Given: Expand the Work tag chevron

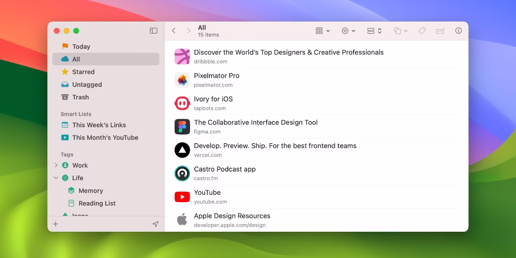Looking at the screenshot, I should coord(56,165).
